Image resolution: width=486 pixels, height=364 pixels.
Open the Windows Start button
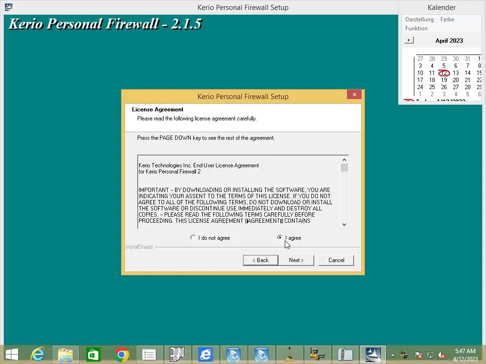click(12, 355)
